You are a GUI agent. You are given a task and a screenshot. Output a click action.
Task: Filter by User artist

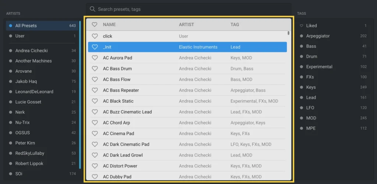[42, 36]
